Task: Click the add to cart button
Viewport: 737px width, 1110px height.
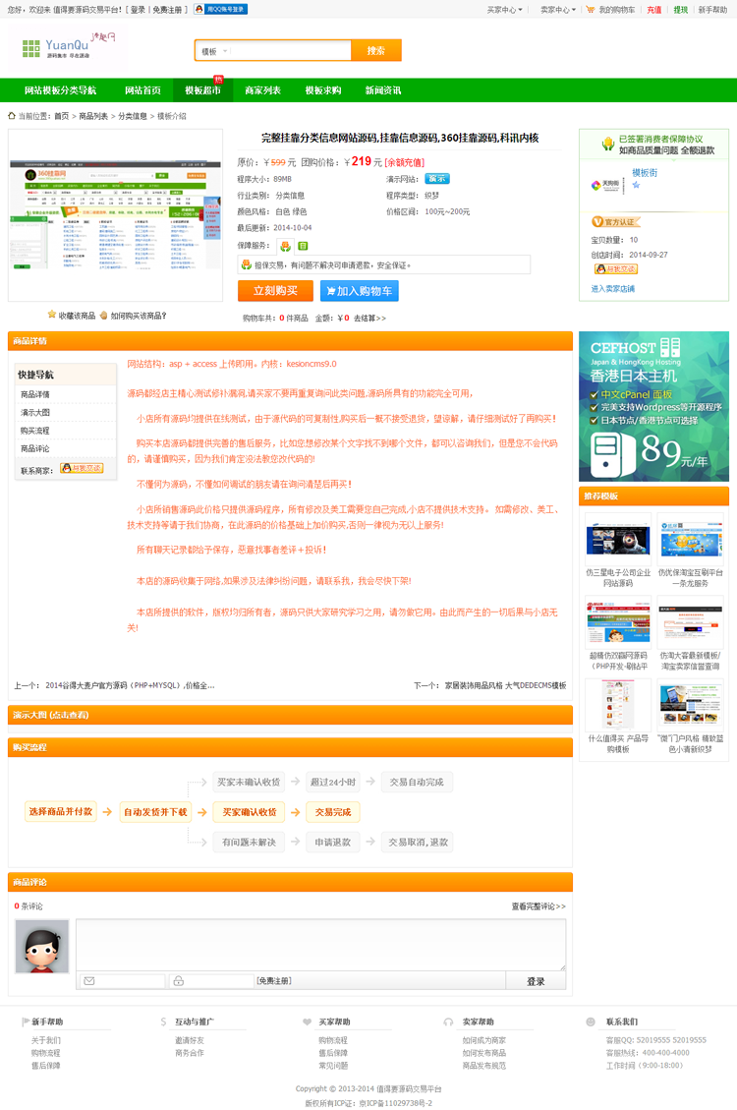Action: point(360,291)
